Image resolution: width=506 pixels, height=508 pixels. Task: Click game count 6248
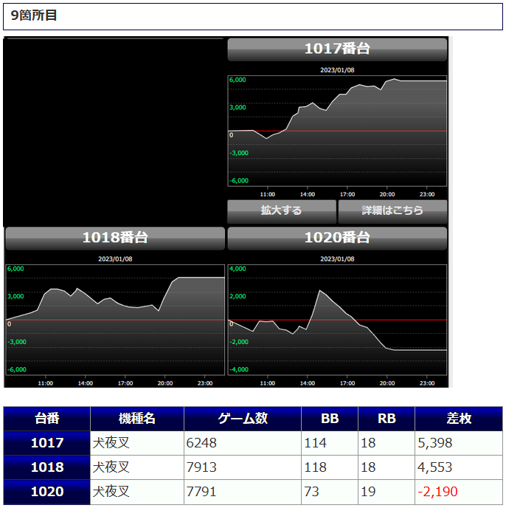[201, 443]
